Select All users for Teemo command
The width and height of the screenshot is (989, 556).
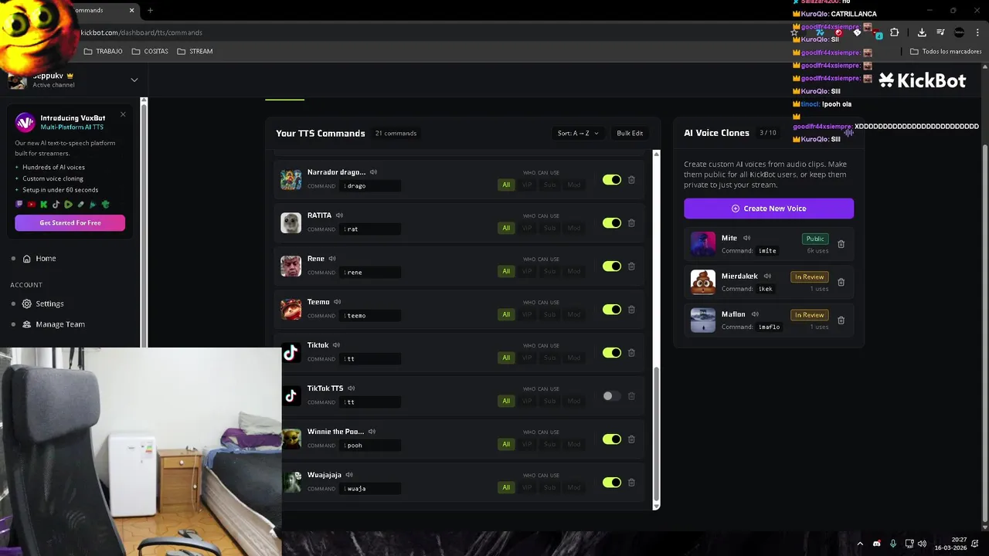506,314
